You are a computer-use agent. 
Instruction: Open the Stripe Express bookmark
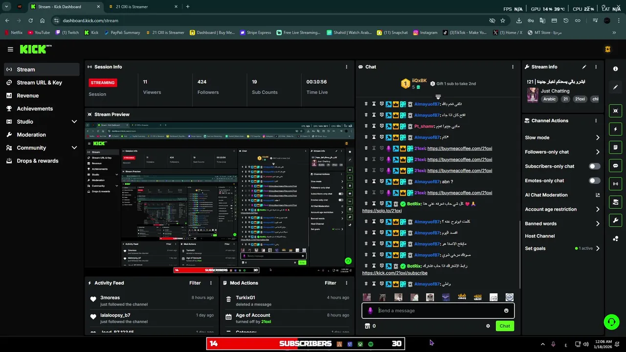coord(255,33)
